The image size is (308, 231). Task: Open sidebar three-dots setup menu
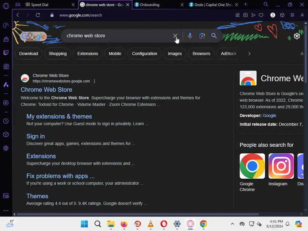click(x=6, y=211)
